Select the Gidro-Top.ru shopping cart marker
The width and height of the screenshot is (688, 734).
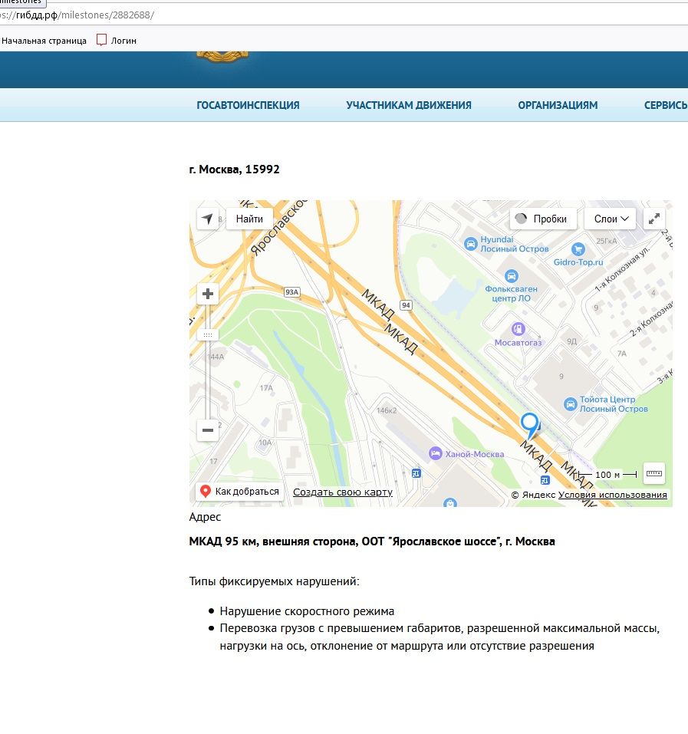point(578,249)
